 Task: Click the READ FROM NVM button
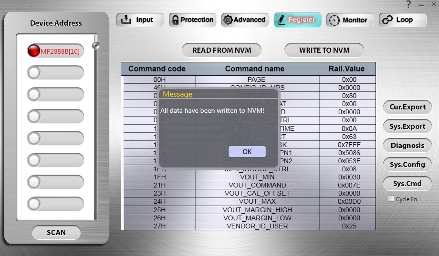click(x=222, y=50)
